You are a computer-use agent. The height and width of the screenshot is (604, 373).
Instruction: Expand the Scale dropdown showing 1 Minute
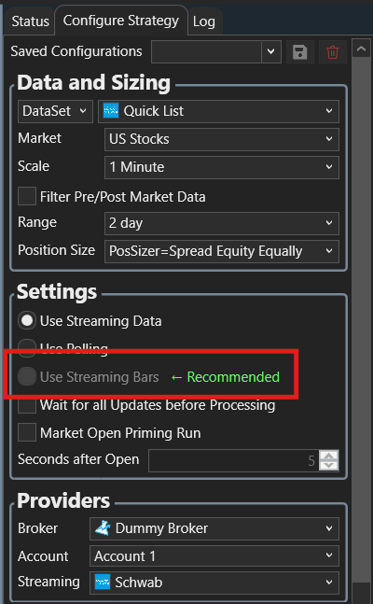[x=222, y=167]
